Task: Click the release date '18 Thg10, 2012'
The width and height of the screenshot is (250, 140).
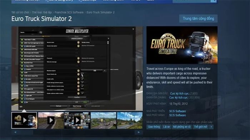Action: (x=179, y=104)
